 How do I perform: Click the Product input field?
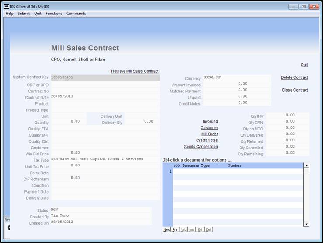[105, 103]
